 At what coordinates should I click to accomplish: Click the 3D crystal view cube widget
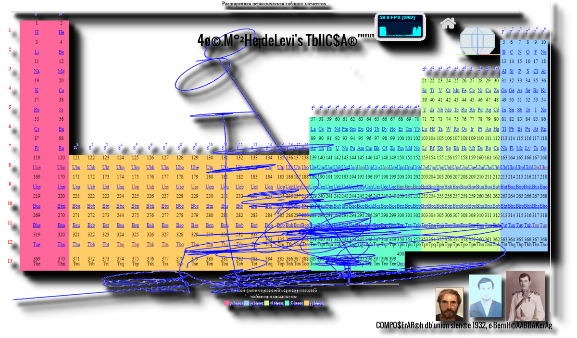(477, 40)
